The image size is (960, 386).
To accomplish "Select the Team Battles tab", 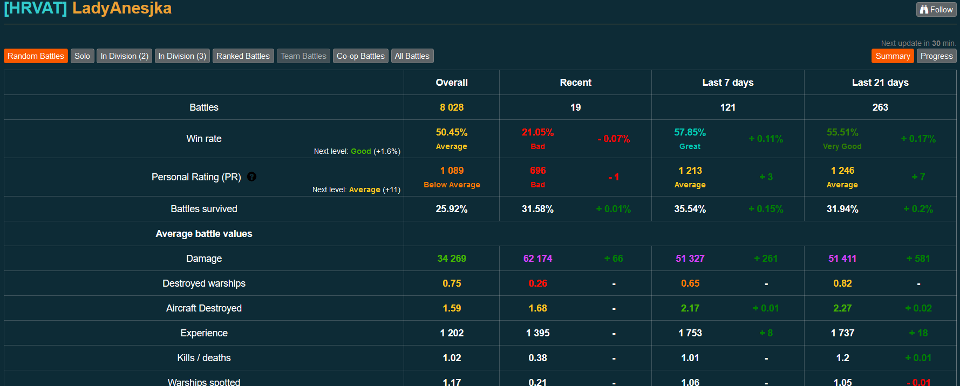I will tap(303, 56).
